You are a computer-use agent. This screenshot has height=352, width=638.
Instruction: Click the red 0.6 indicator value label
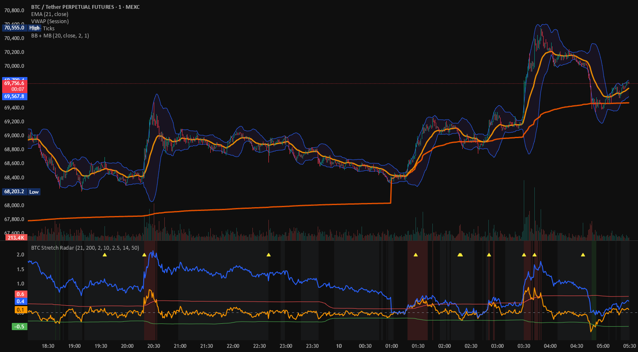pyautogui.click(x=21, y=294)
